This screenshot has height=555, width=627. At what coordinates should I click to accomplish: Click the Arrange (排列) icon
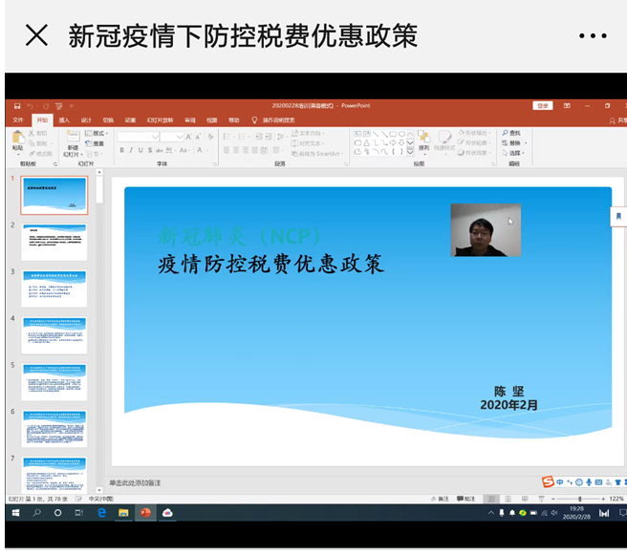pos(423,139)
